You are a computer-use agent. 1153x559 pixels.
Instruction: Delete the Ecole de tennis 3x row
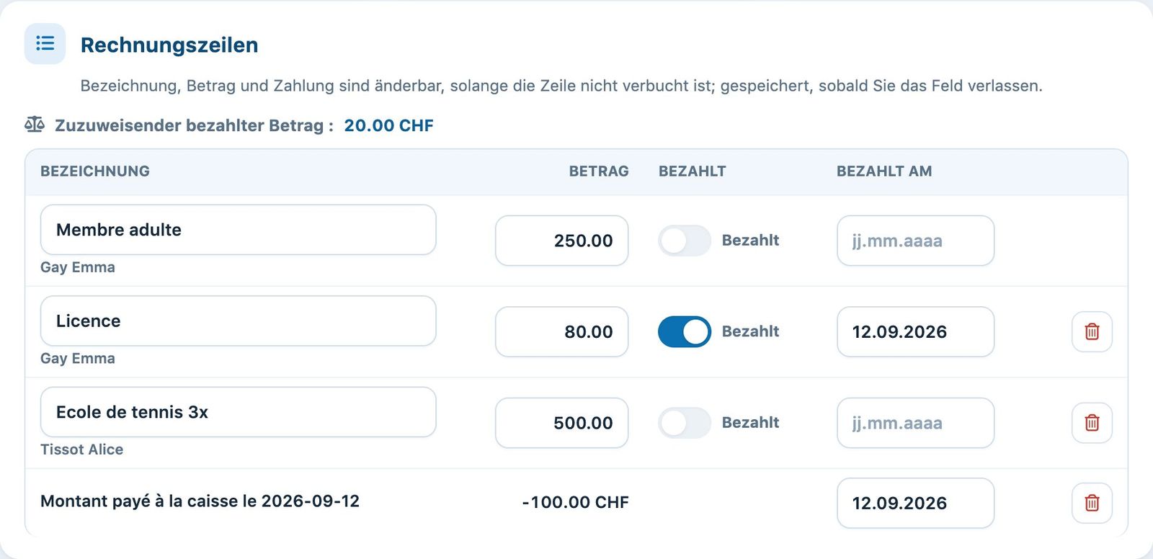click(x=1092, y=423)
